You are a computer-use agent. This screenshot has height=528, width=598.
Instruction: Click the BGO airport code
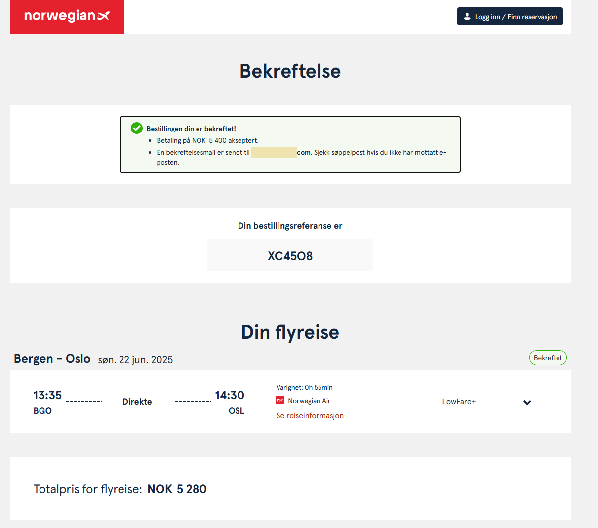click(42, 411)
